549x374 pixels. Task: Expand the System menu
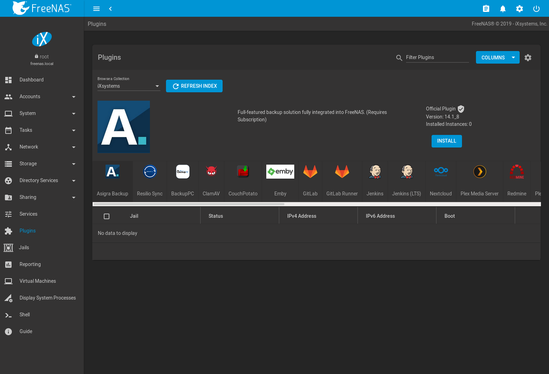point(42,113)
